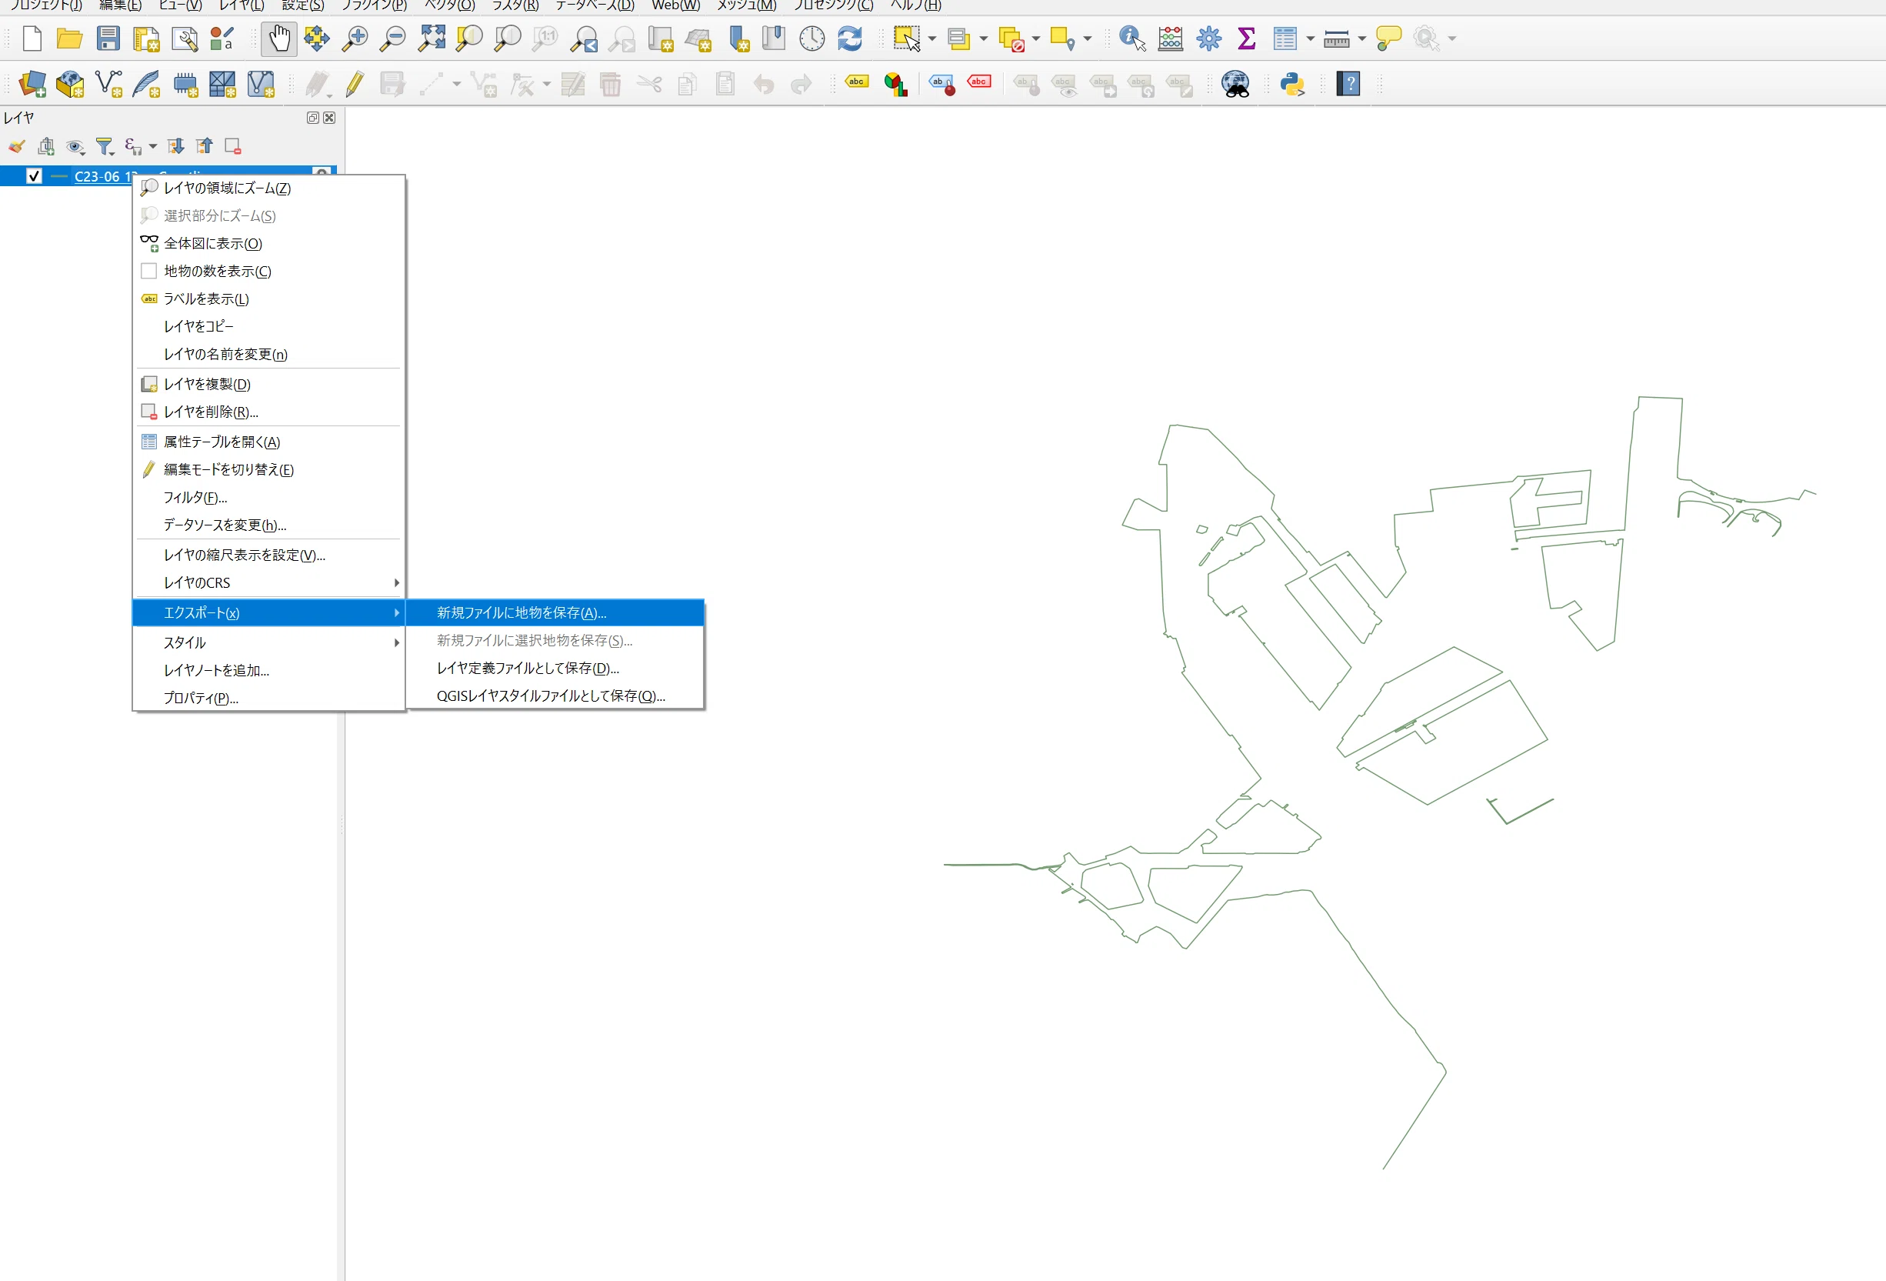1886x1281 pixels.
Task: Open the Manage Map Themes eye icon
Action: pyautogui.click(x=75, y=146)
